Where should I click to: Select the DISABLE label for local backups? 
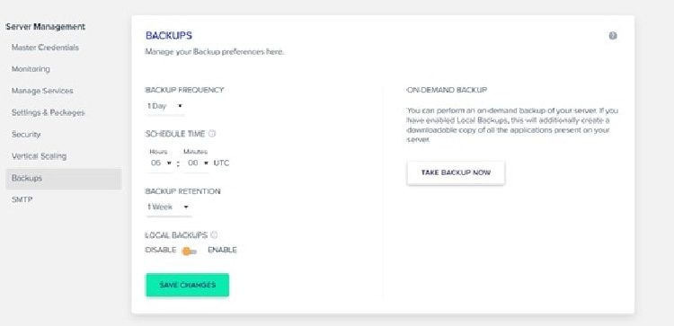(x=161, y=250)
